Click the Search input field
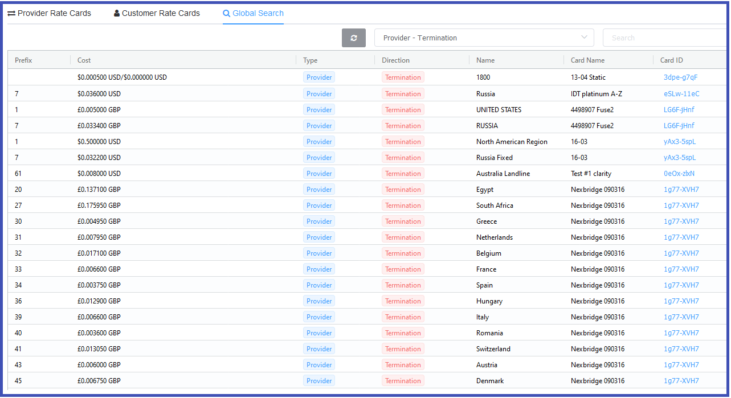Screen dimensions: 731x398 664,38
